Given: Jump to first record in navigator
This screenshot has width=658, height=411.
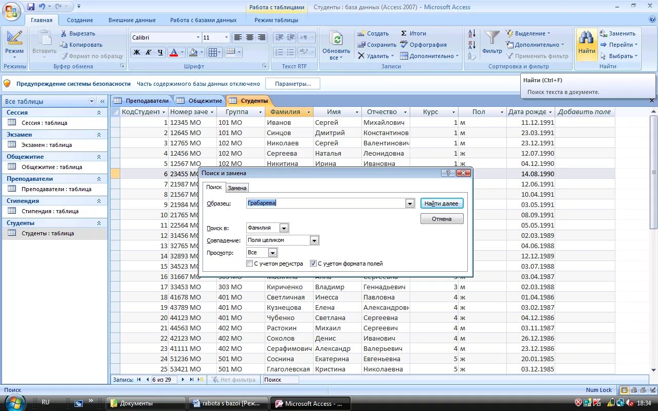Looking at the screenshot, I should tap(139, 380).
